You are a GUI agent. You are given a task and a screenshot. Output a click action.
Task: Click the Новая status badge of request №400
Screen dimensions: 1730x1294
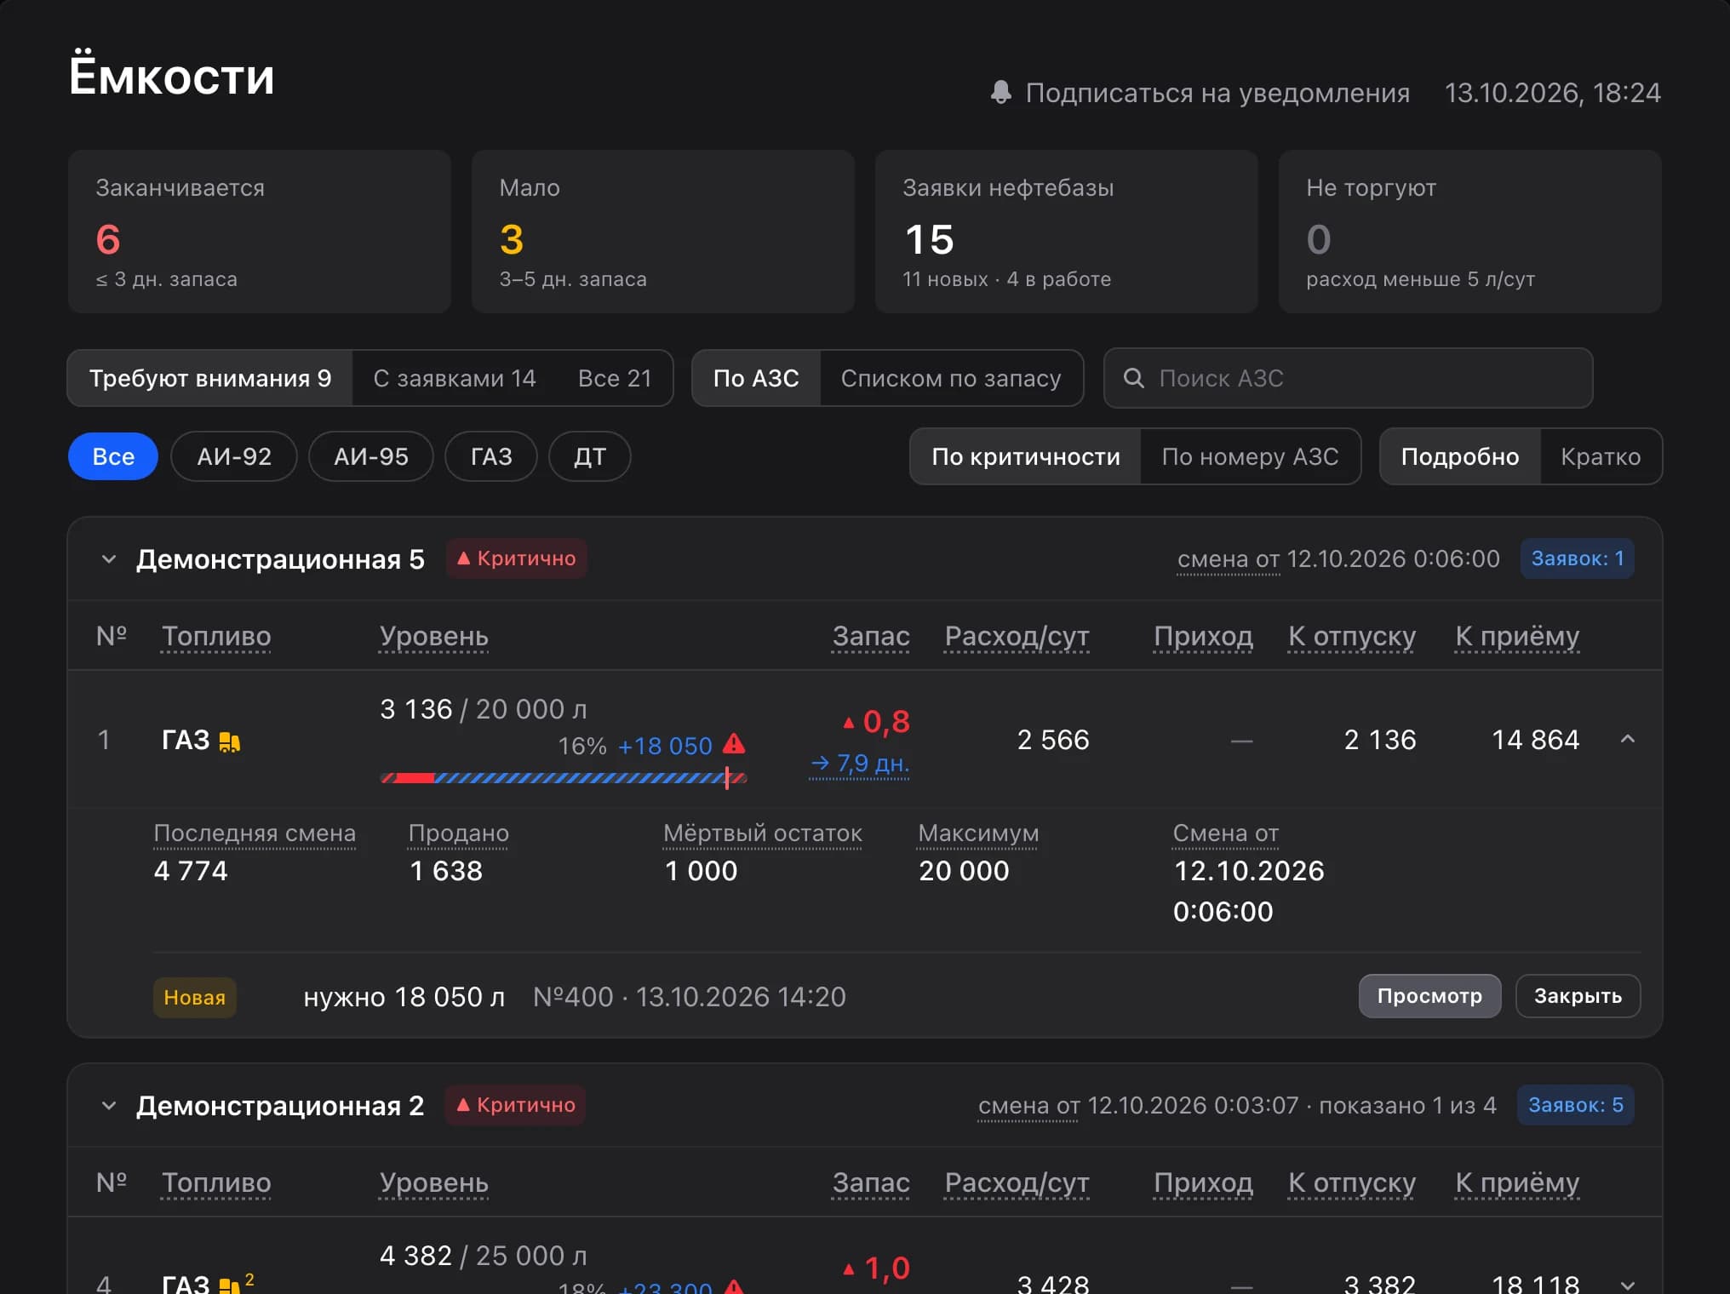pos(195,997)
